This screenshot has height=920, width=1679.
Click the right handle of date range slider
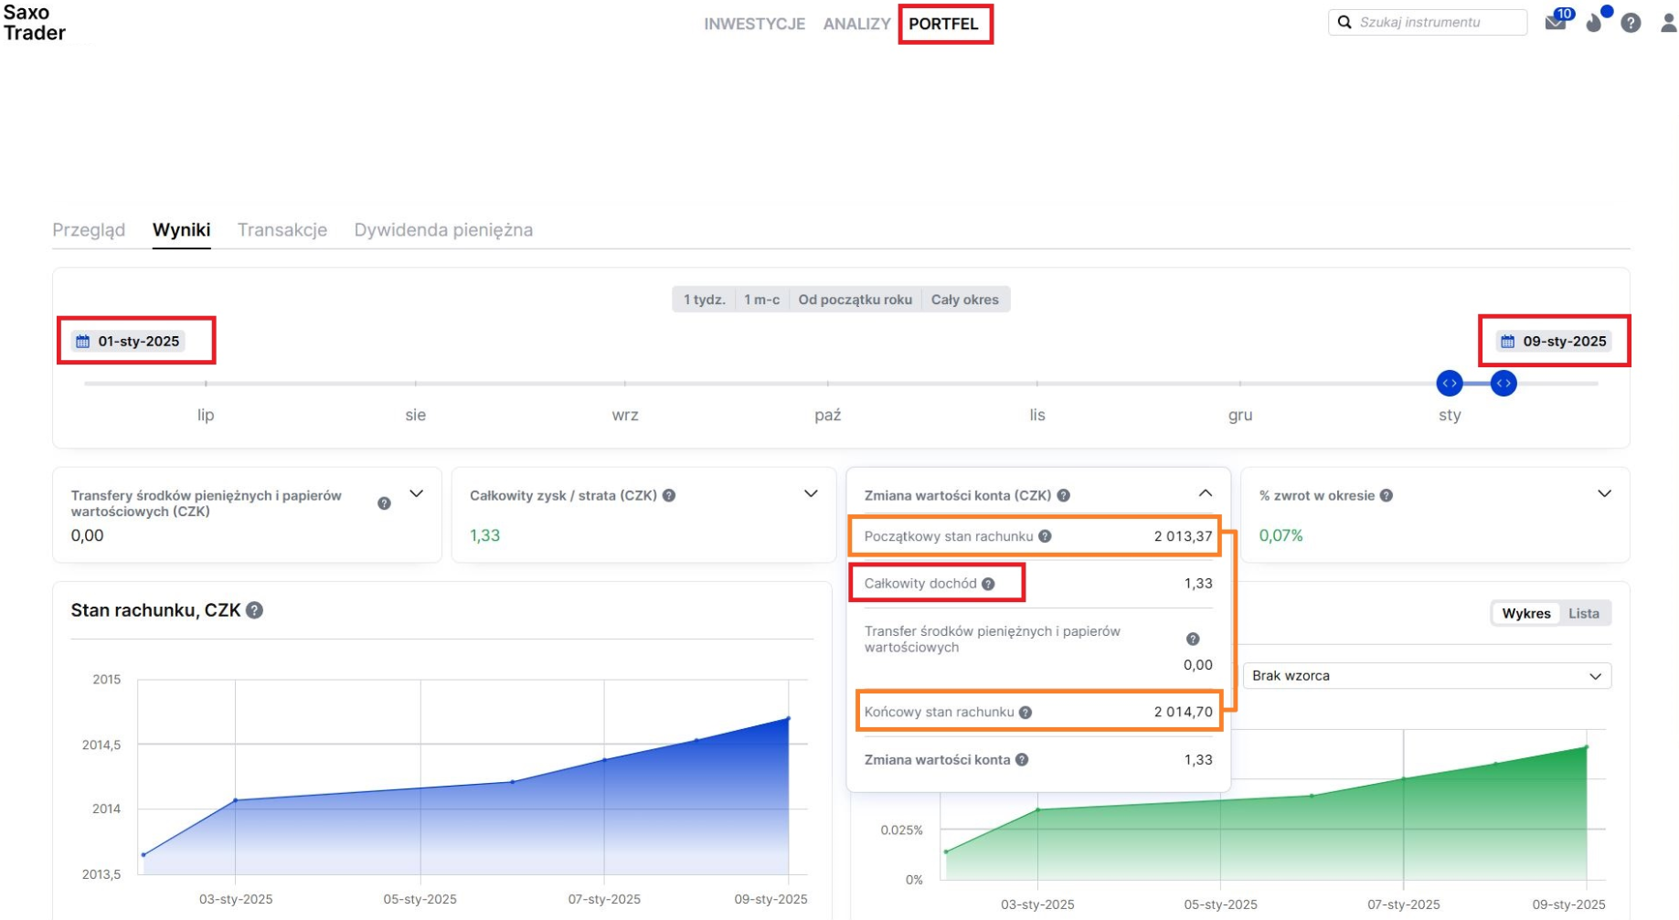[1504, 384]
